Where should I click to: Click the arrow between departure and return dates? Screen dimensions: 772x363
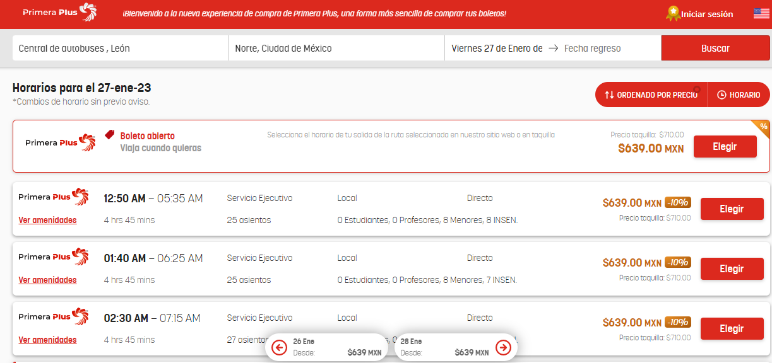[553, 48]
